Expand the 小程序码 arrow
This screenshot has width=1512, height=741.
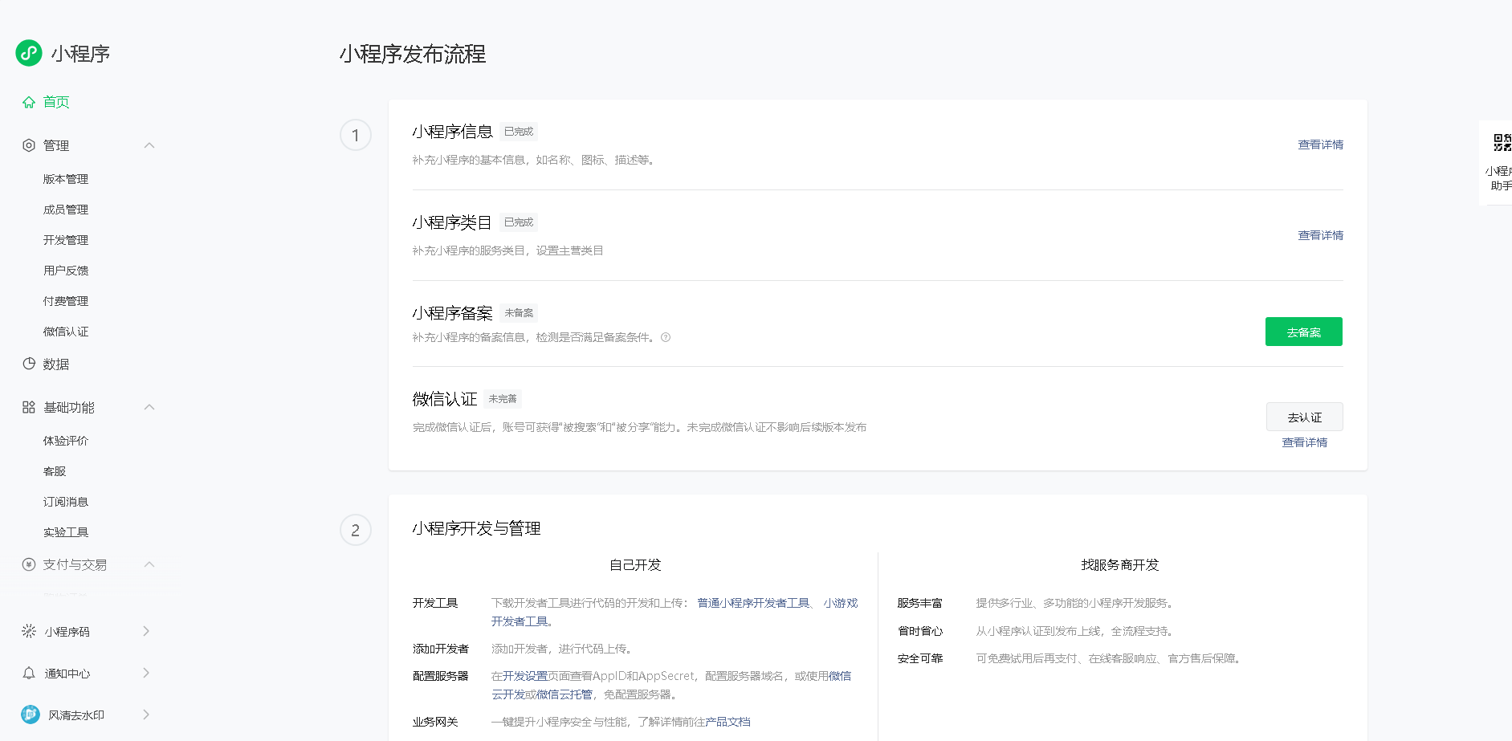(x=146, y=631)
